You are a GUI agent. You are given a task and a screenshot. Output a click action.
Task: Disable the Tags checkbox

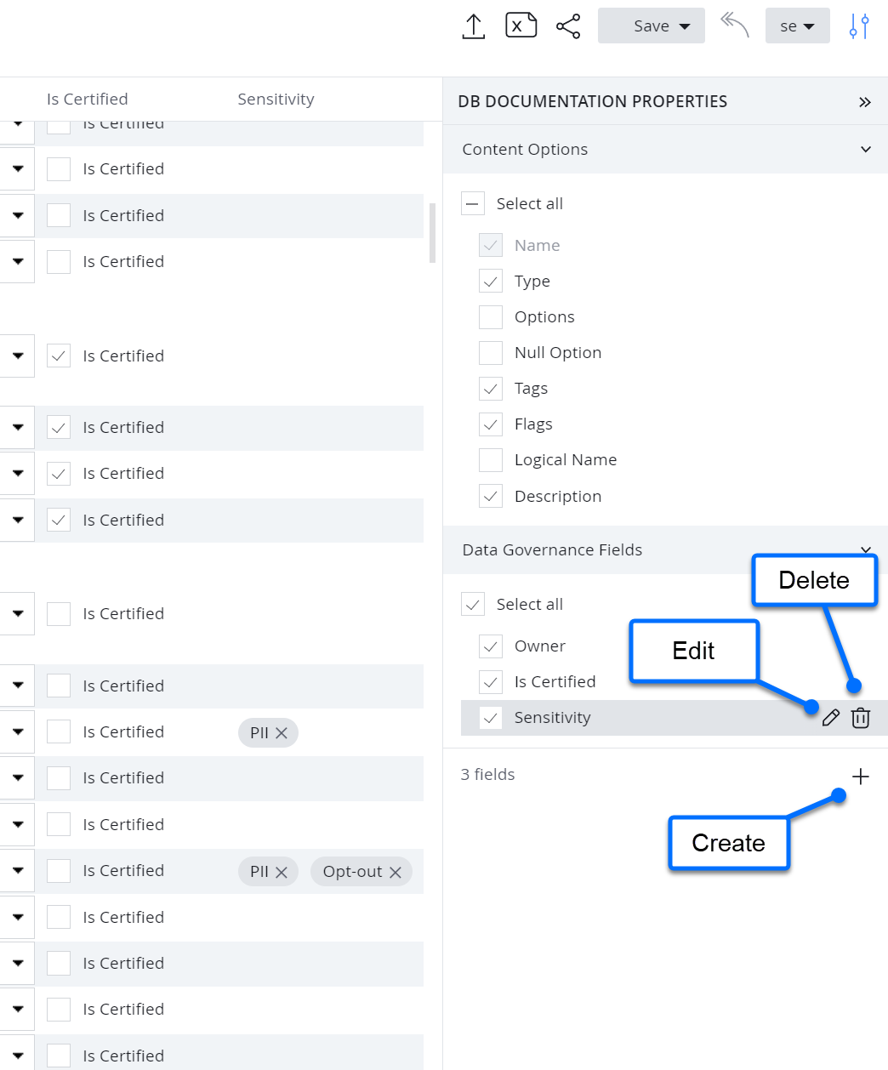click(491, 388)
